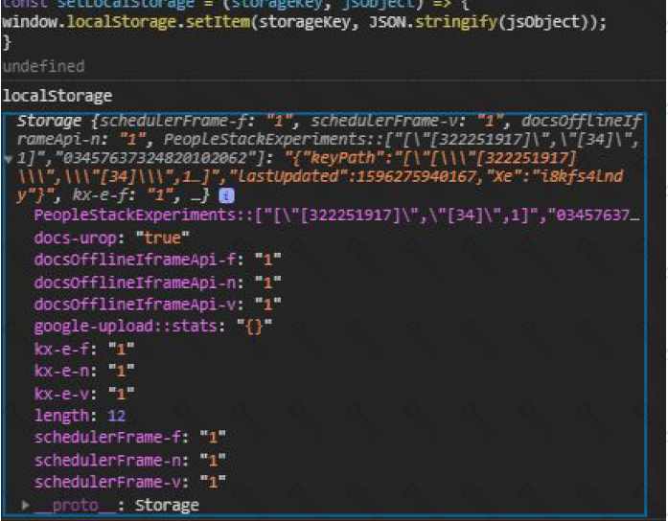The height and width of the screenshot is (521, 668).
Task: Click the localStorage console input line
Action: tap(58, 96)
